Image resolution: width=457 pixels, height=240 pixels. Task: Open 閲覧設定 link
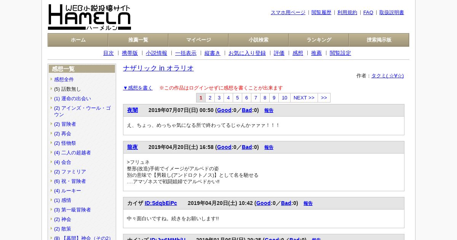point(340,53)
